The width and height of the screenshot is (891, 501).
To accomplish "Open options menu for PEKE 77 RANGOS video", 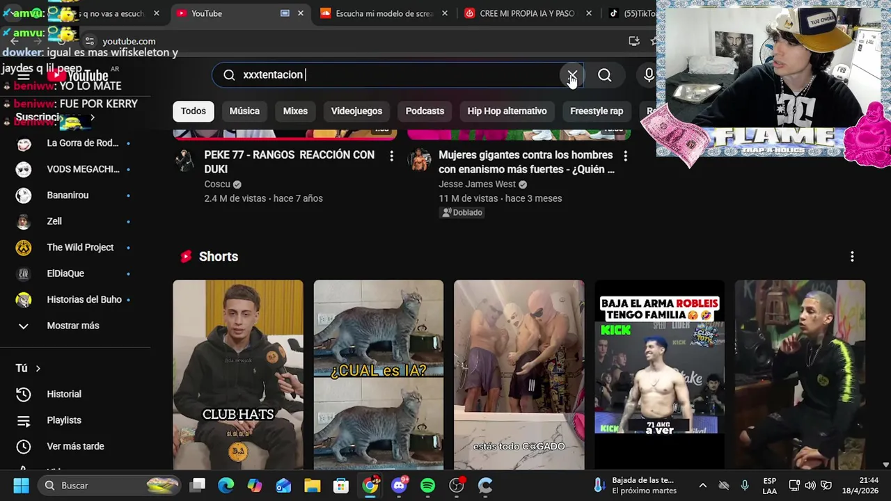I will click(391, 156).
